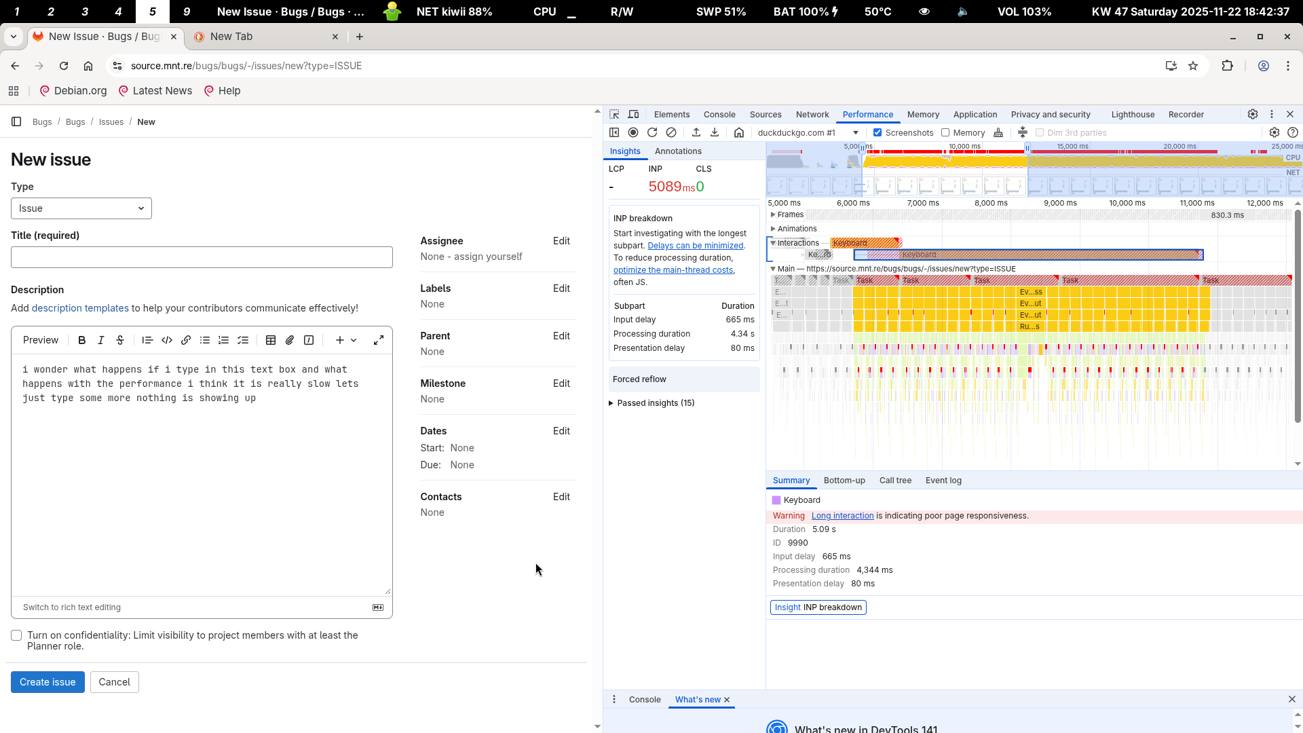Click the attach file paperclip icon
The image size is (1303, 733).
(290, 340)
